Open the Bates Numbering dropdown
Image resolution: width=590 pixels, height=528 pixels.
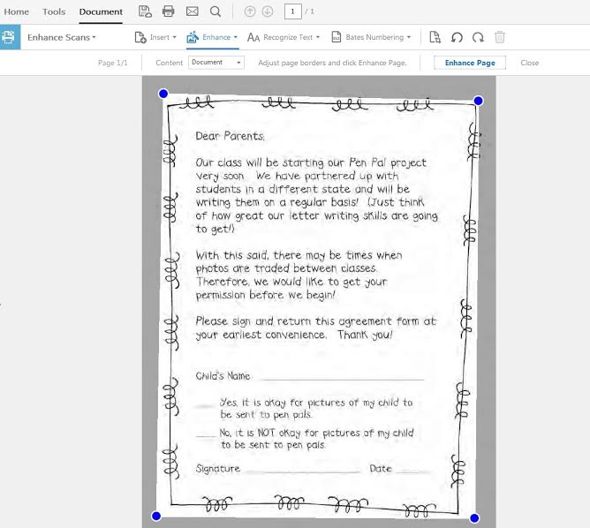coord(378,37)
